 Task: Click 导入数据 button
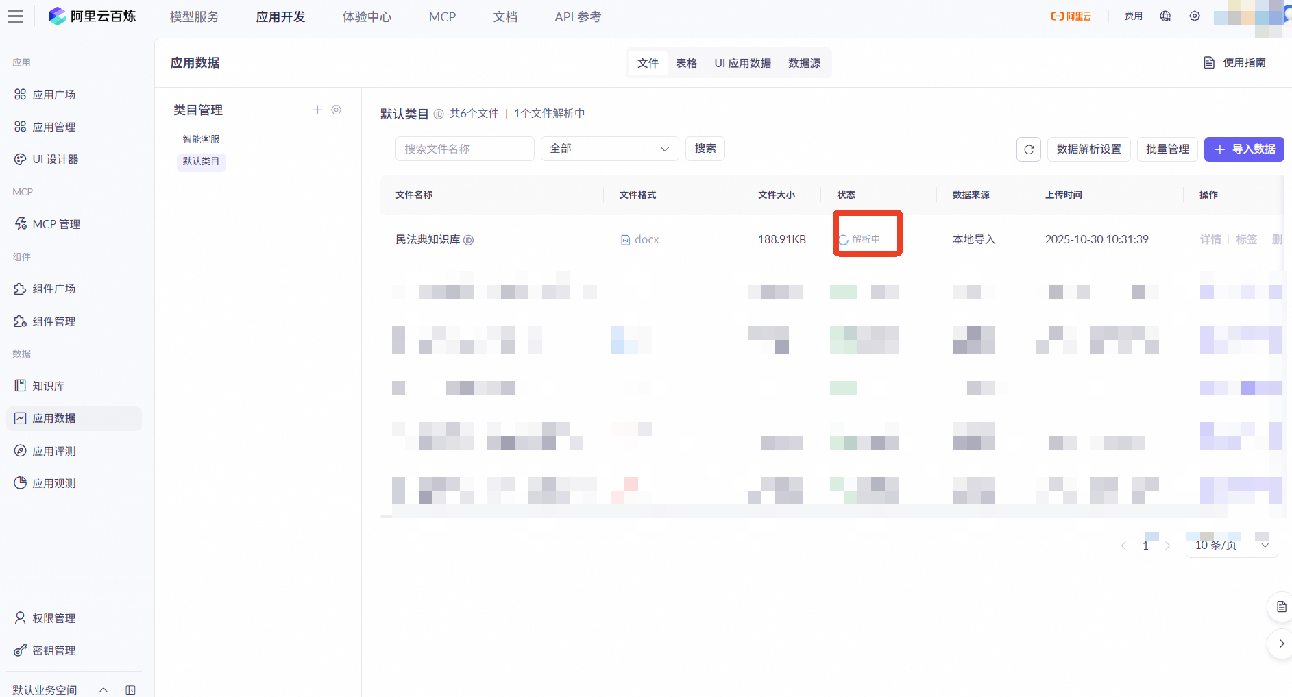point(1244,149)
